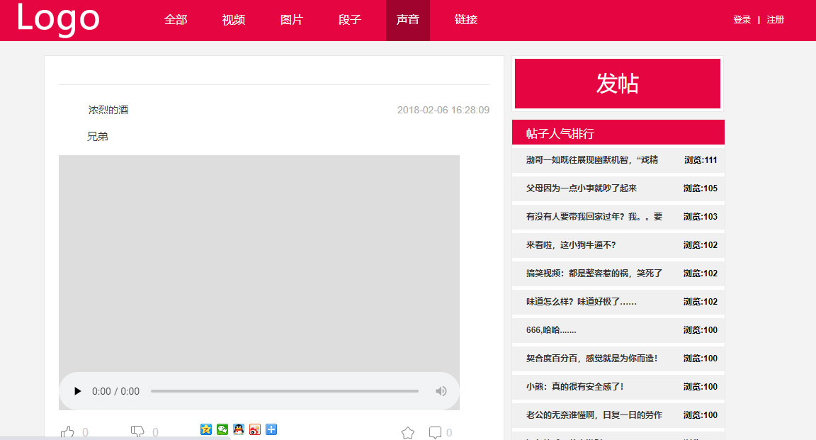Share post to QQ Zone
This screenshot has width=816, height=440.
click(206, 429)
